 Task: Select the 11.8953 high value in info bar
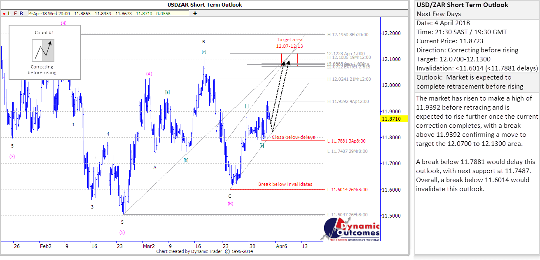point(103,14)
